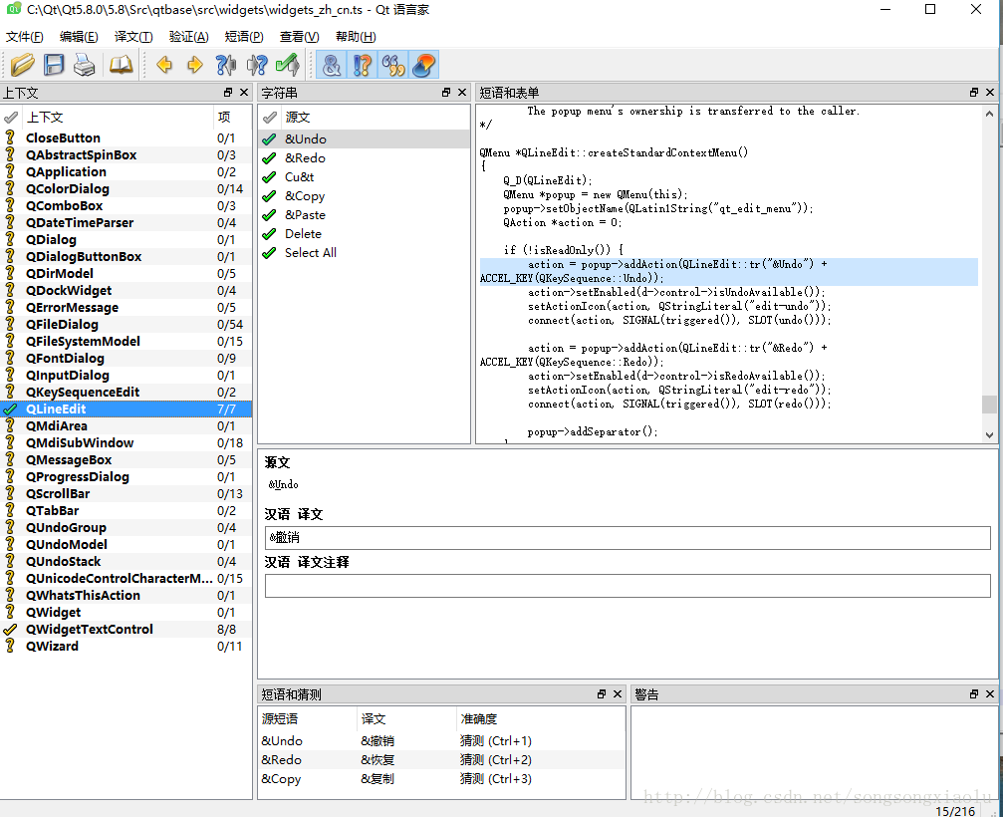Open the Translation menu
Viewport: 1003px width, 817px height.
[x=133, y=37]
